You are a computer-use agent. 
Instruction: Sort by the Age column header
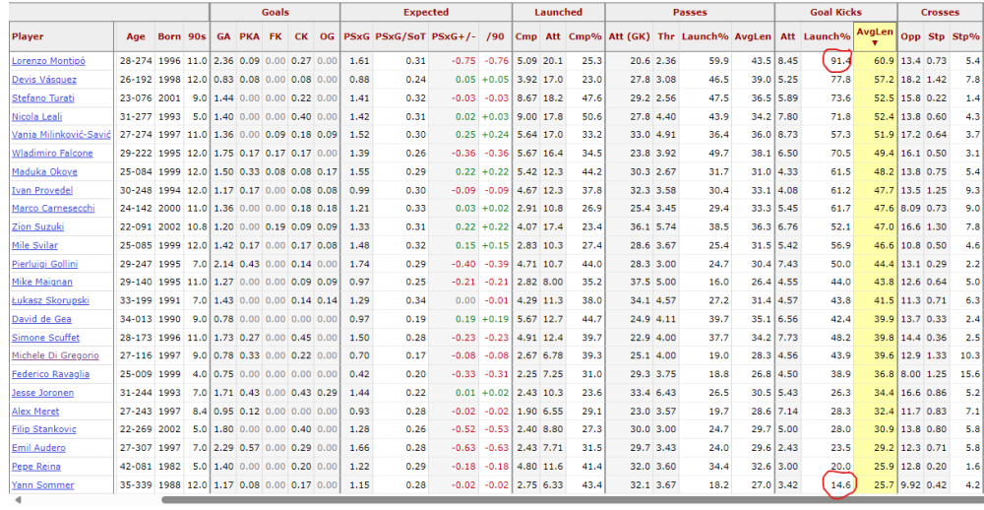(x=136, y=36)
